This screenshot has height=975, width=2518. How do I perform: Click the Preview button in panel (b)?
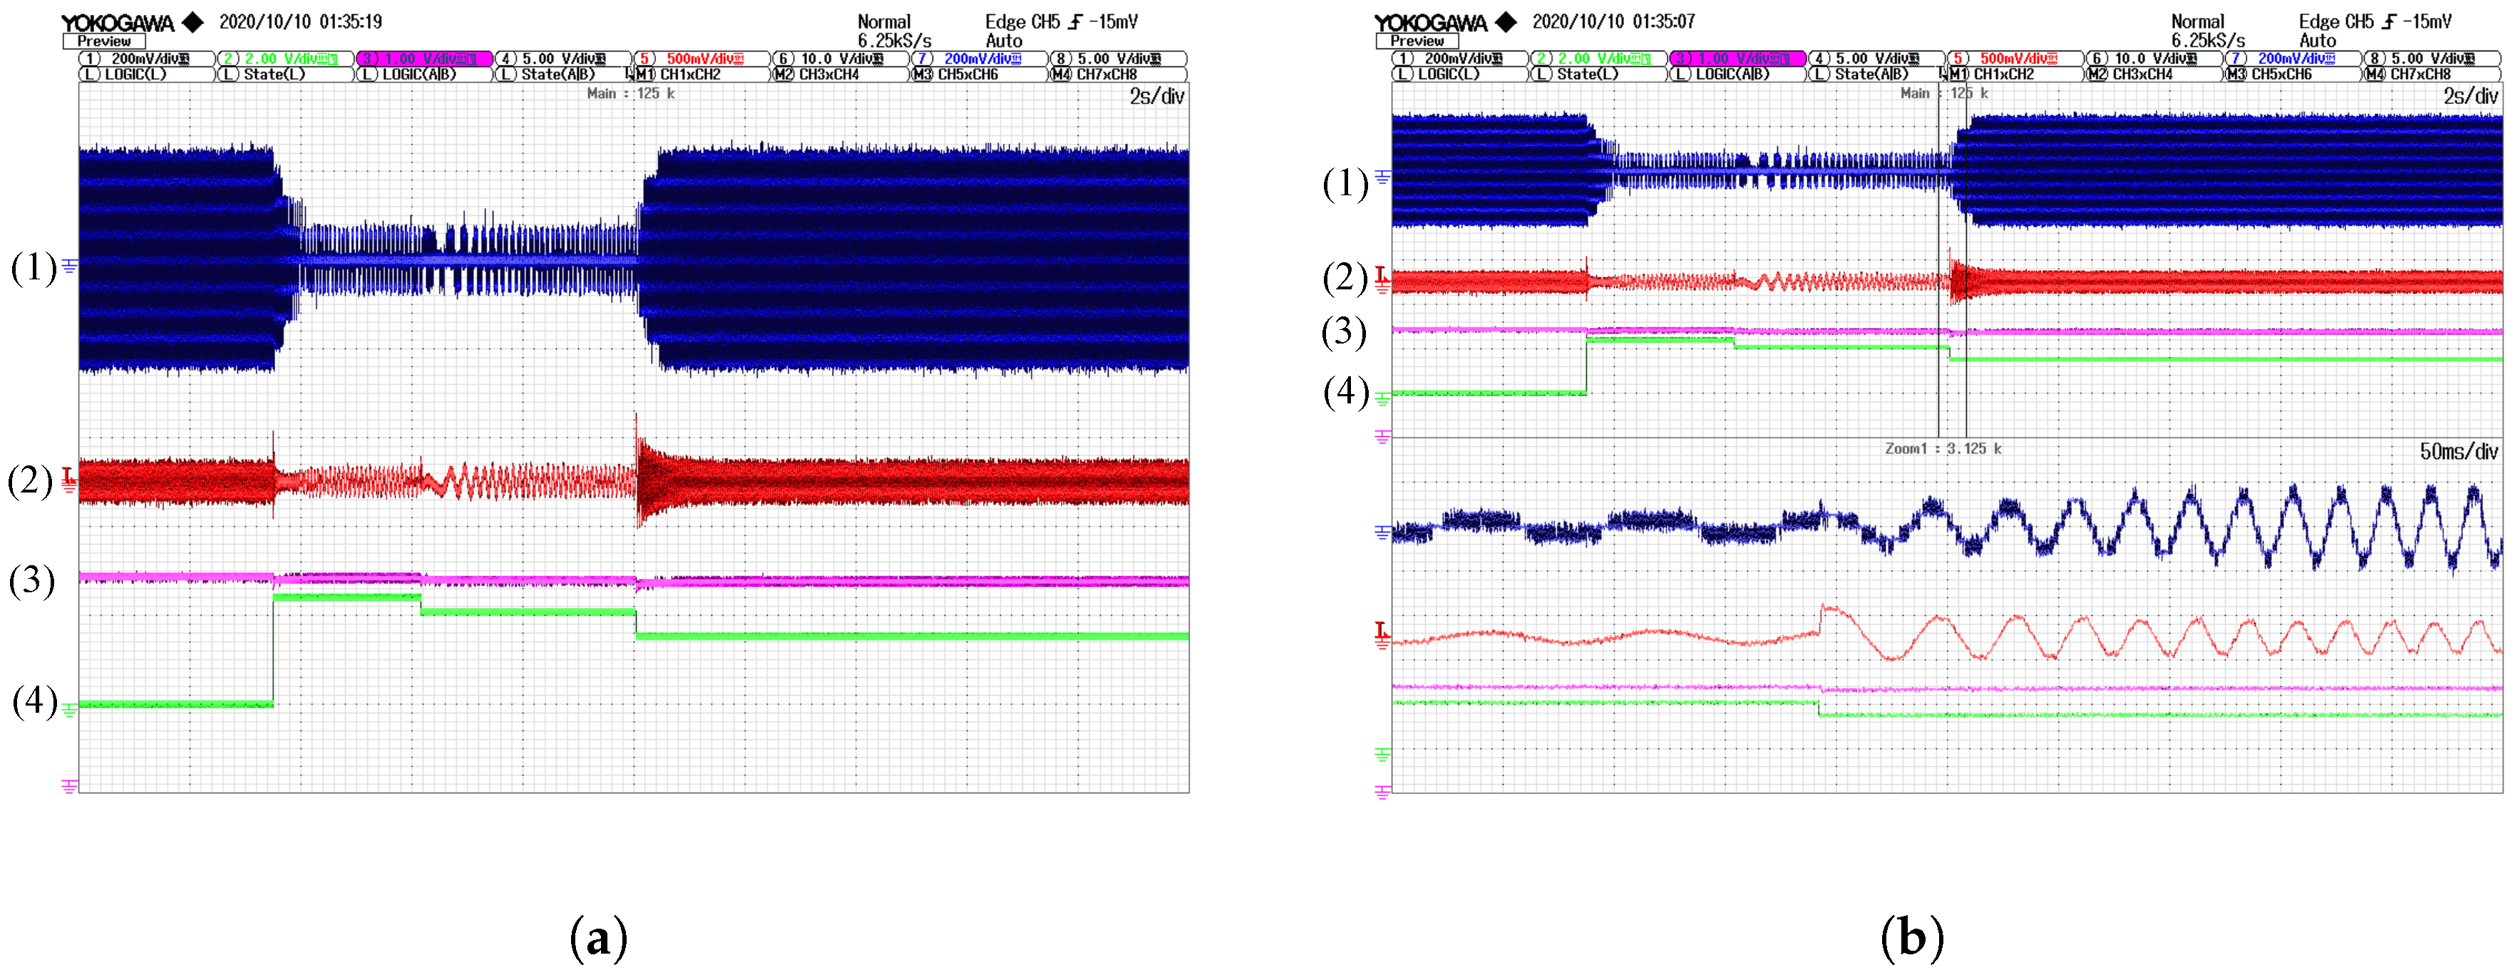click(1417, 41)
